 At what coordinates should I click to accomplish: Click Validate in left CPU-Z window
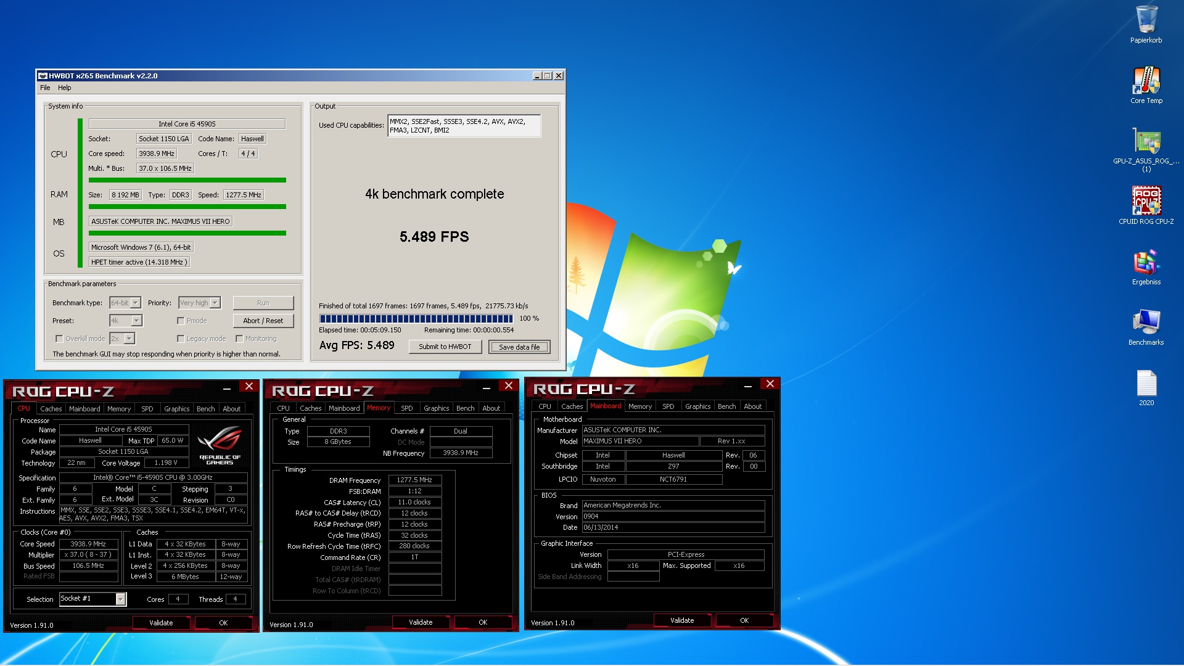point(161,623)
